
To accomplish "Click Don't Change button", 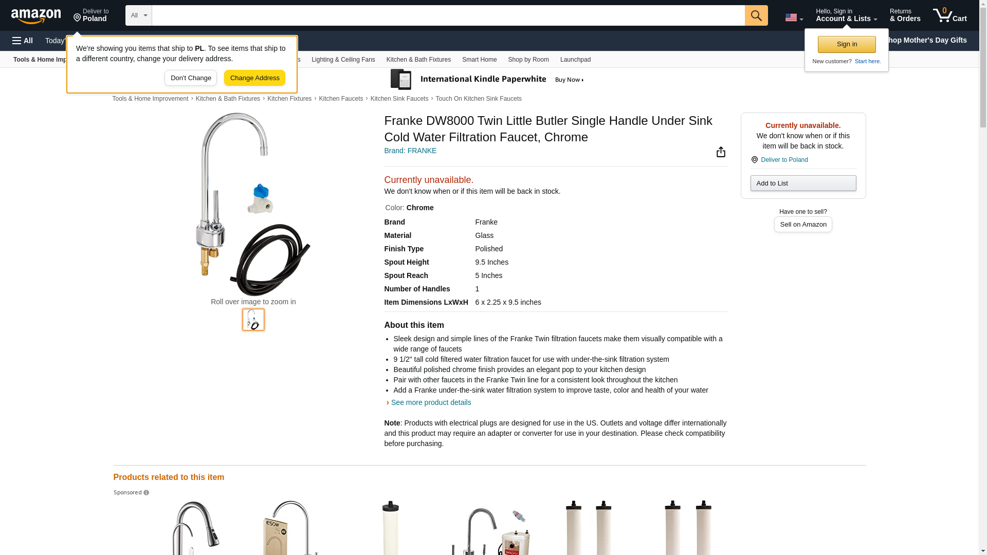I will click(x=190, y=78).
